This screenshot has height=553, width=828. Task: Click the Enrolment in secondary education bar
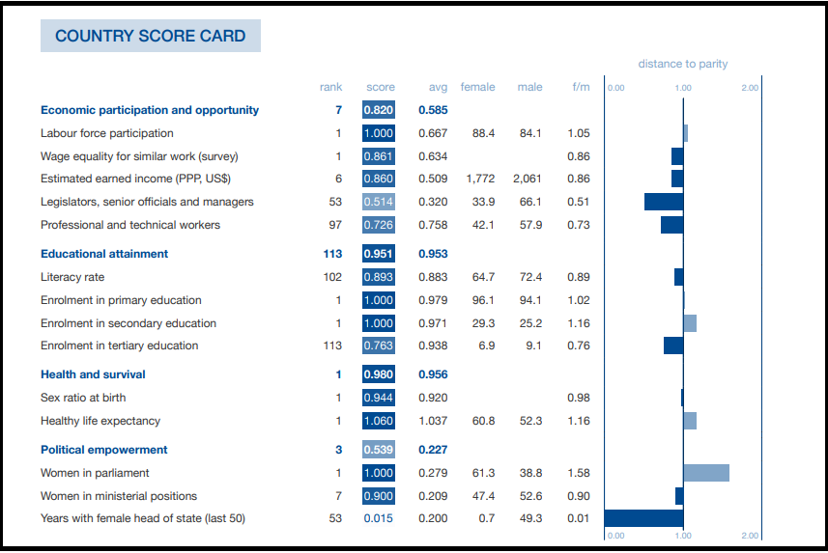tap(690, 323)
